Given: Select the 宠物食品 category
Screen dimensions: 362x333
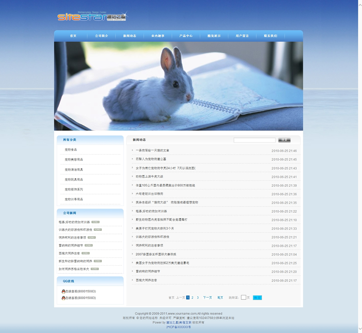Looking at the screenshot, I should click(x=71, y=150).
